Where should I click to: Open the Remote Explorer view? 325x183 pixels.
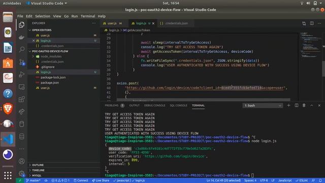click(21, 87)
